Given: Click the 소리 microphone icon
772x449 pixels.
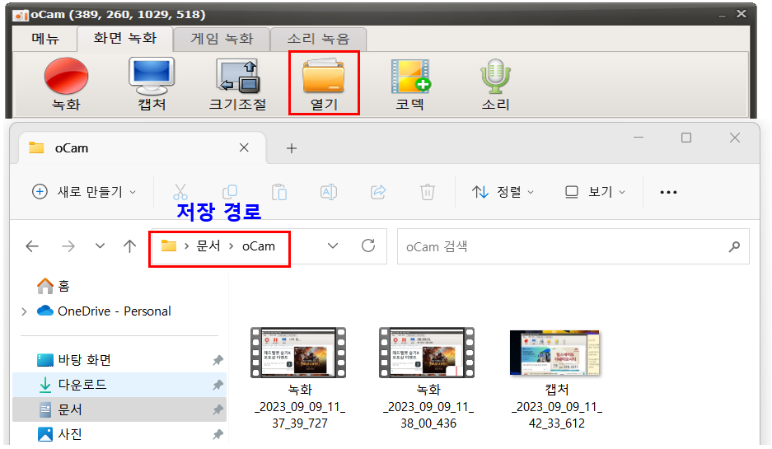Looking at the screenshot, I should click(495, 84).
